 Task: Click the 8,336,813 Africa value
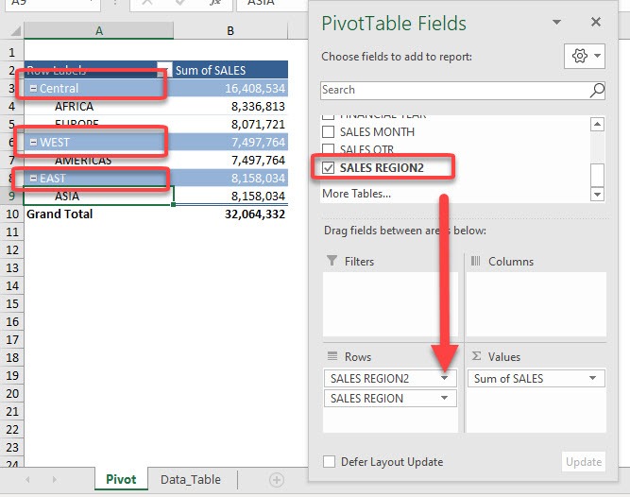click(258, 107)
